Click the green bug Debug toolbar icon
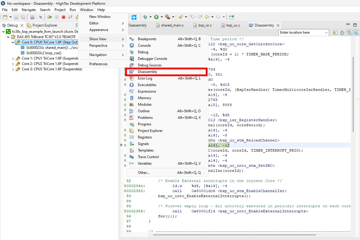 pos(145,17)
